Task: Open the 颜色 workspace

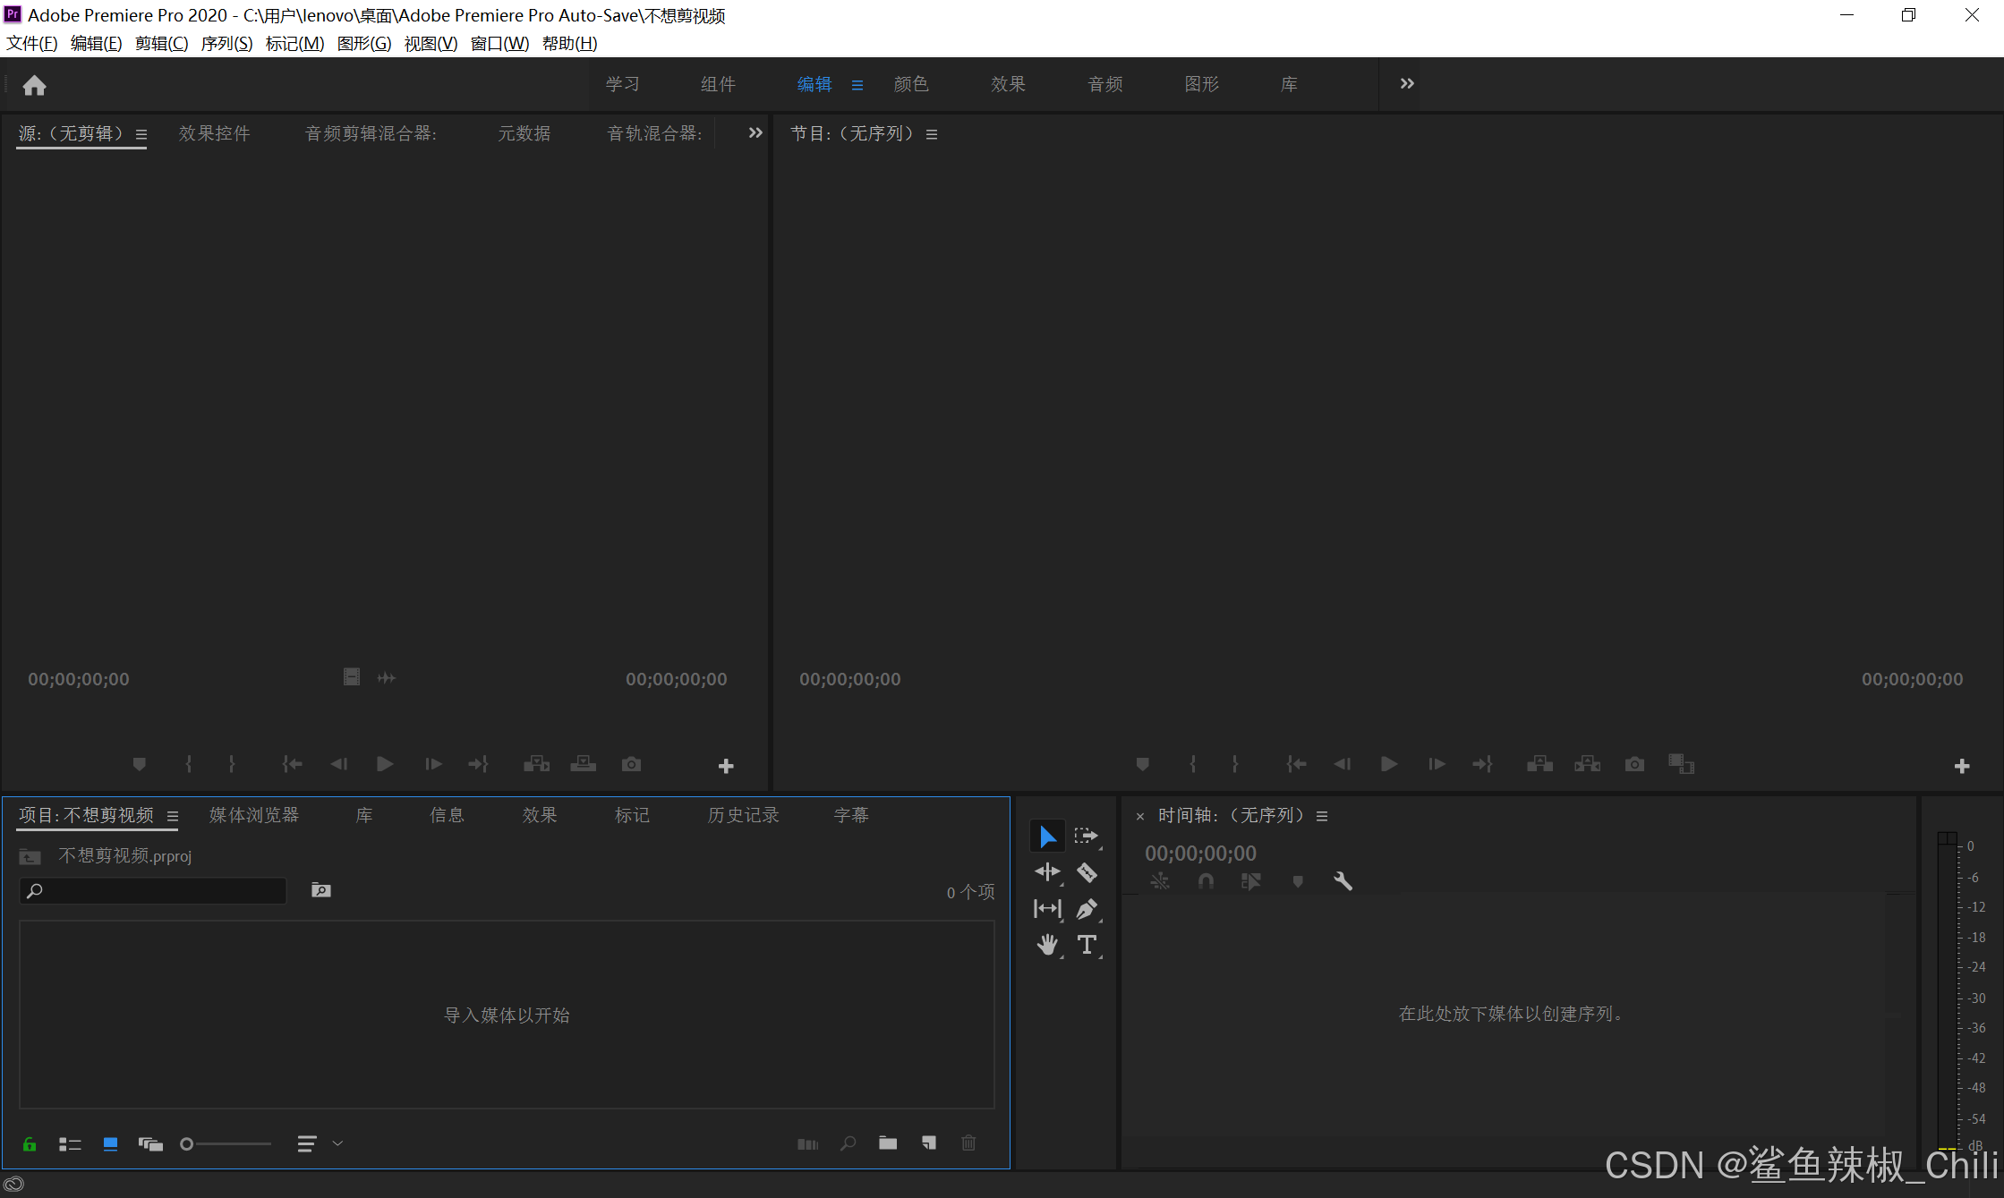Action: click(911, 84)
